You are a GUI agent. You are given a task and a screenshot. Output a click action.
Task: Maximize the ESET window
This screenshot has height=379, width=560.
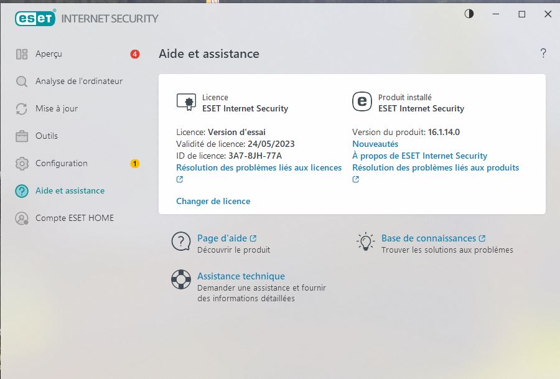click(522, 14)
